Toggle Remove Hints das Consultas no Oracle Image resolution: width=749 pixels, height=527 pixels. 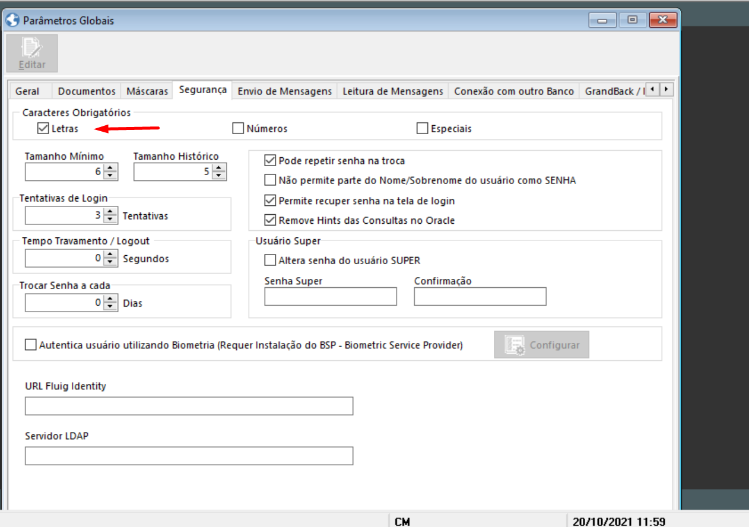click(270, 220)
